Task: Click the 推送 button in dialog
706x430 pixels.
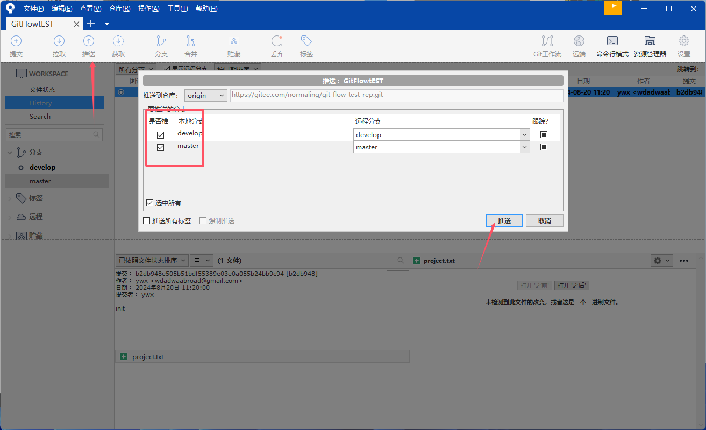Action: (504, 221)
